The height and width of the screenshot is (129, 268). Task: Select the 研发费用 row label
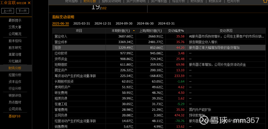pyautogui.click(x=61, y=93)
